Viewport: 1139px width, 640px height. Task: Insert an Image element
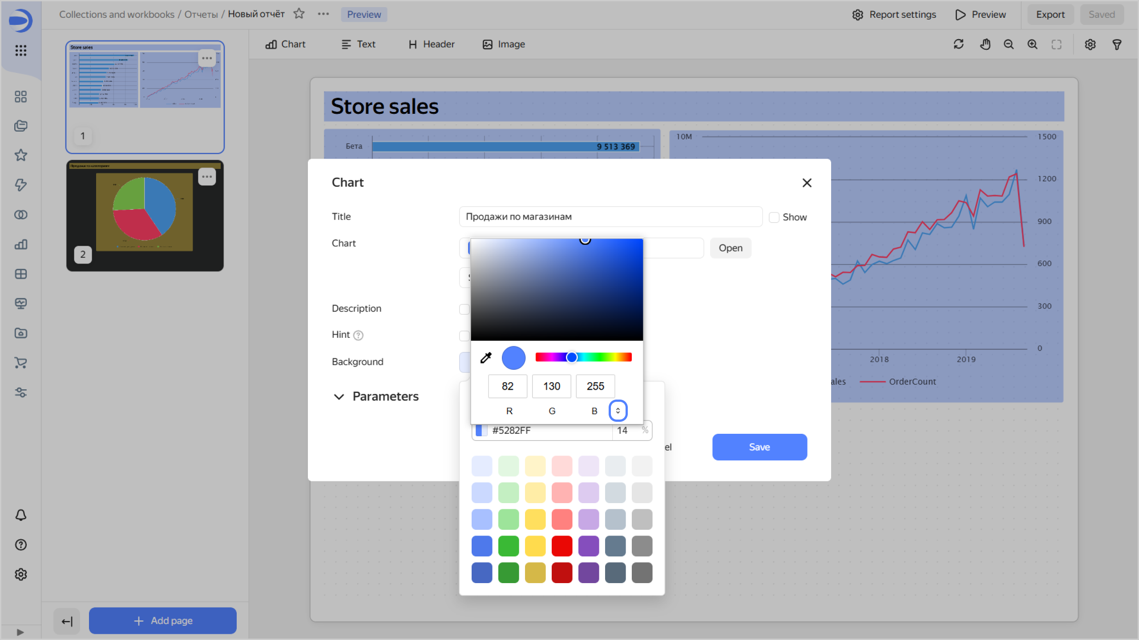(503, 44)
